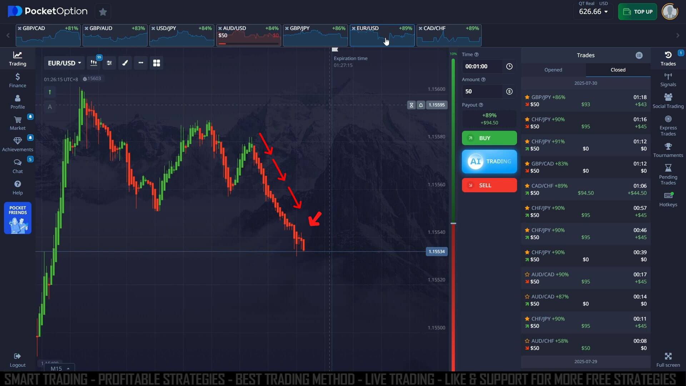Screen dimensions: 686x386
Task: Go to later asset tabs with right arrow
Action: point(678,35)
